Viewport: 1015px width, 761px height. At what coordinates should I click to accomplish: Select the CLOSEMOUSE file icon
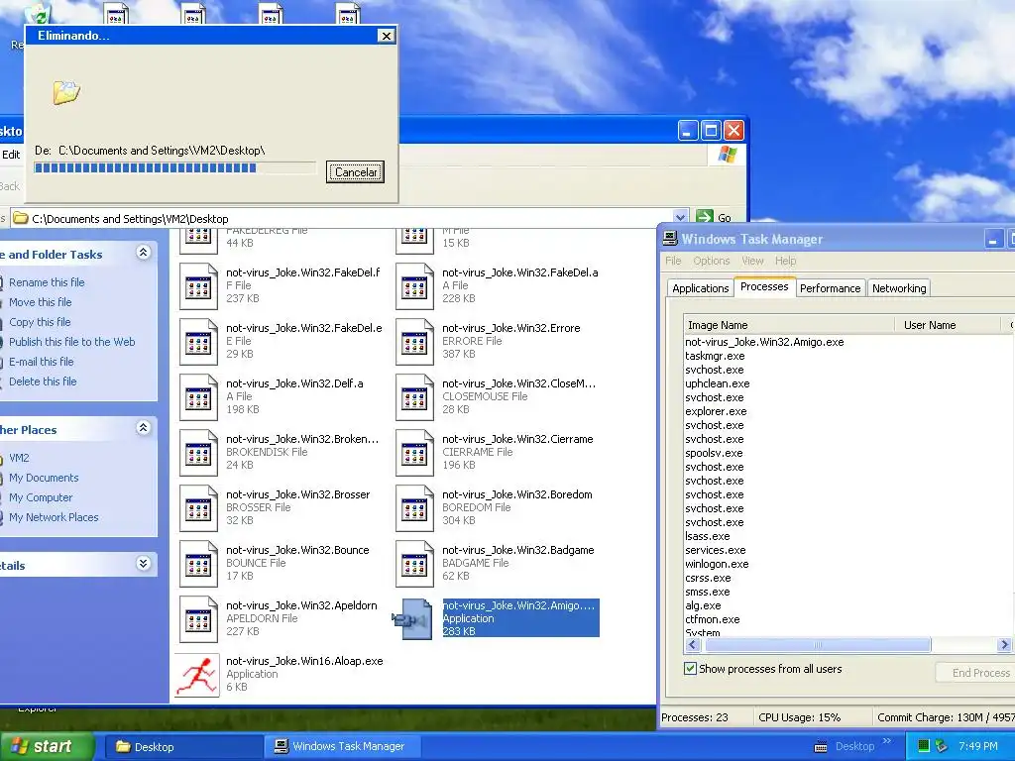[414, 397]
